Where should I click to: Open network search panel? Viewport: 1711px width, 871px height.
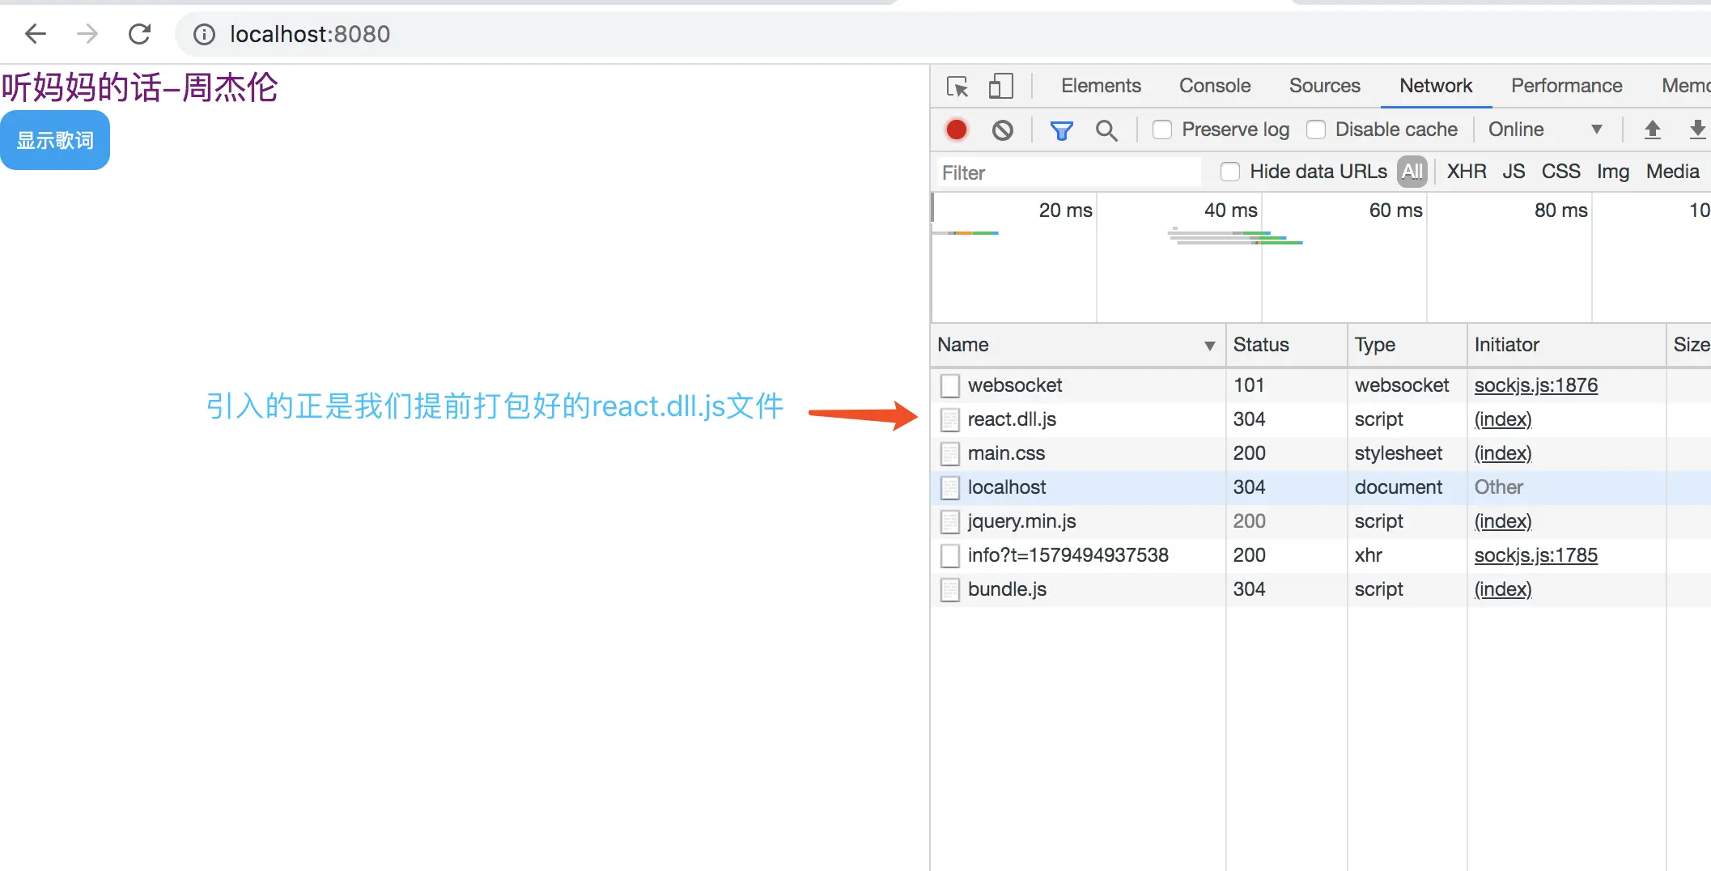coord(1106,130)
